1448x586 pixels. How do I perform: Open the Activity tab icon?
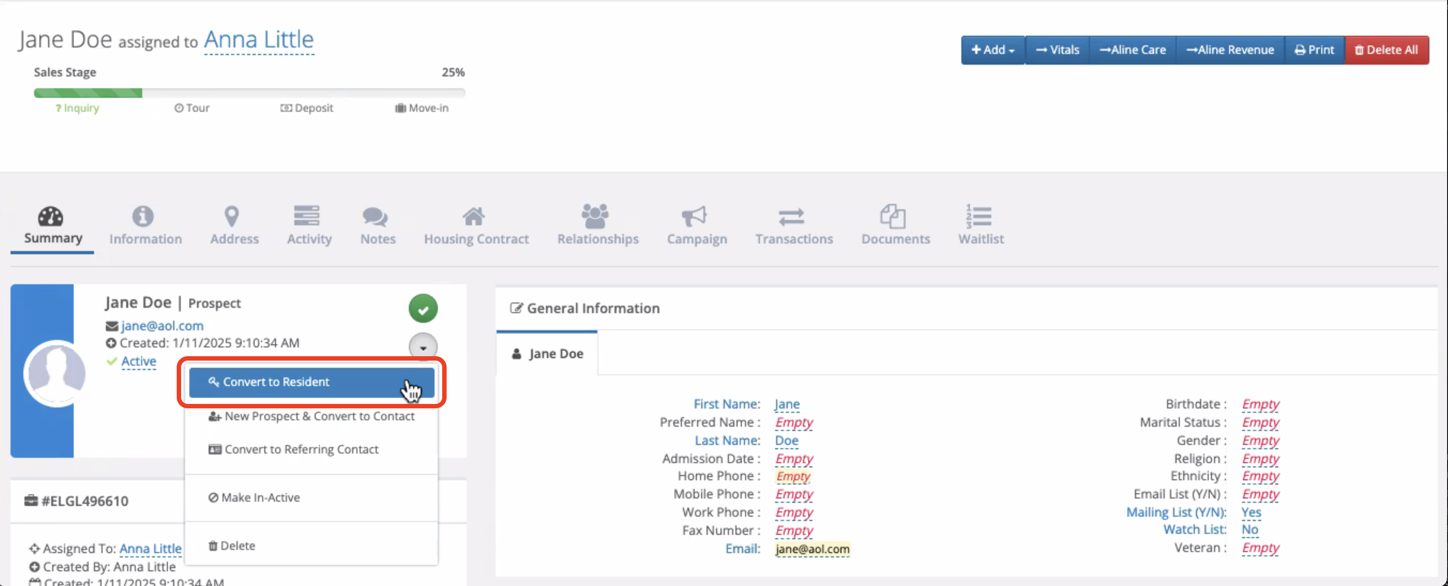[x=307, y=216]
